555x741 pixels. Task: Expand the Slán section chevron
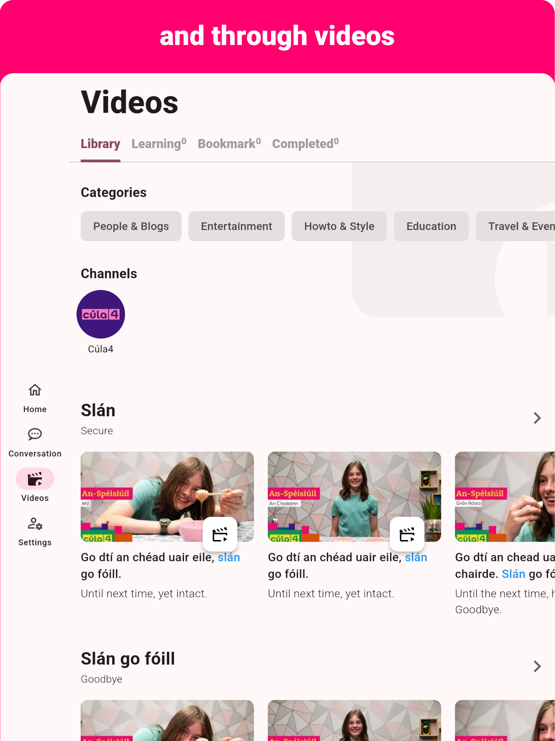[537, 418]
